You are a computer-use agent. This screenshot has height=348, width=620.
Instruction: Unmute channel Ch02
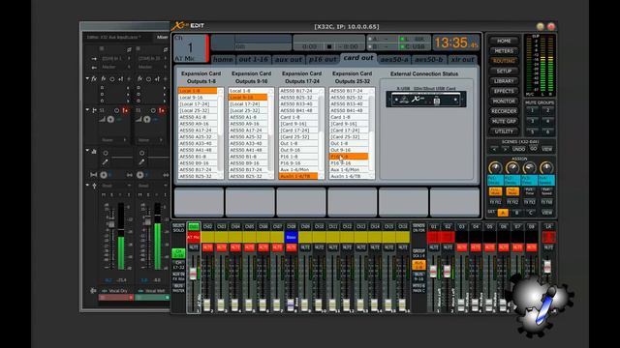tap(207, 247)
